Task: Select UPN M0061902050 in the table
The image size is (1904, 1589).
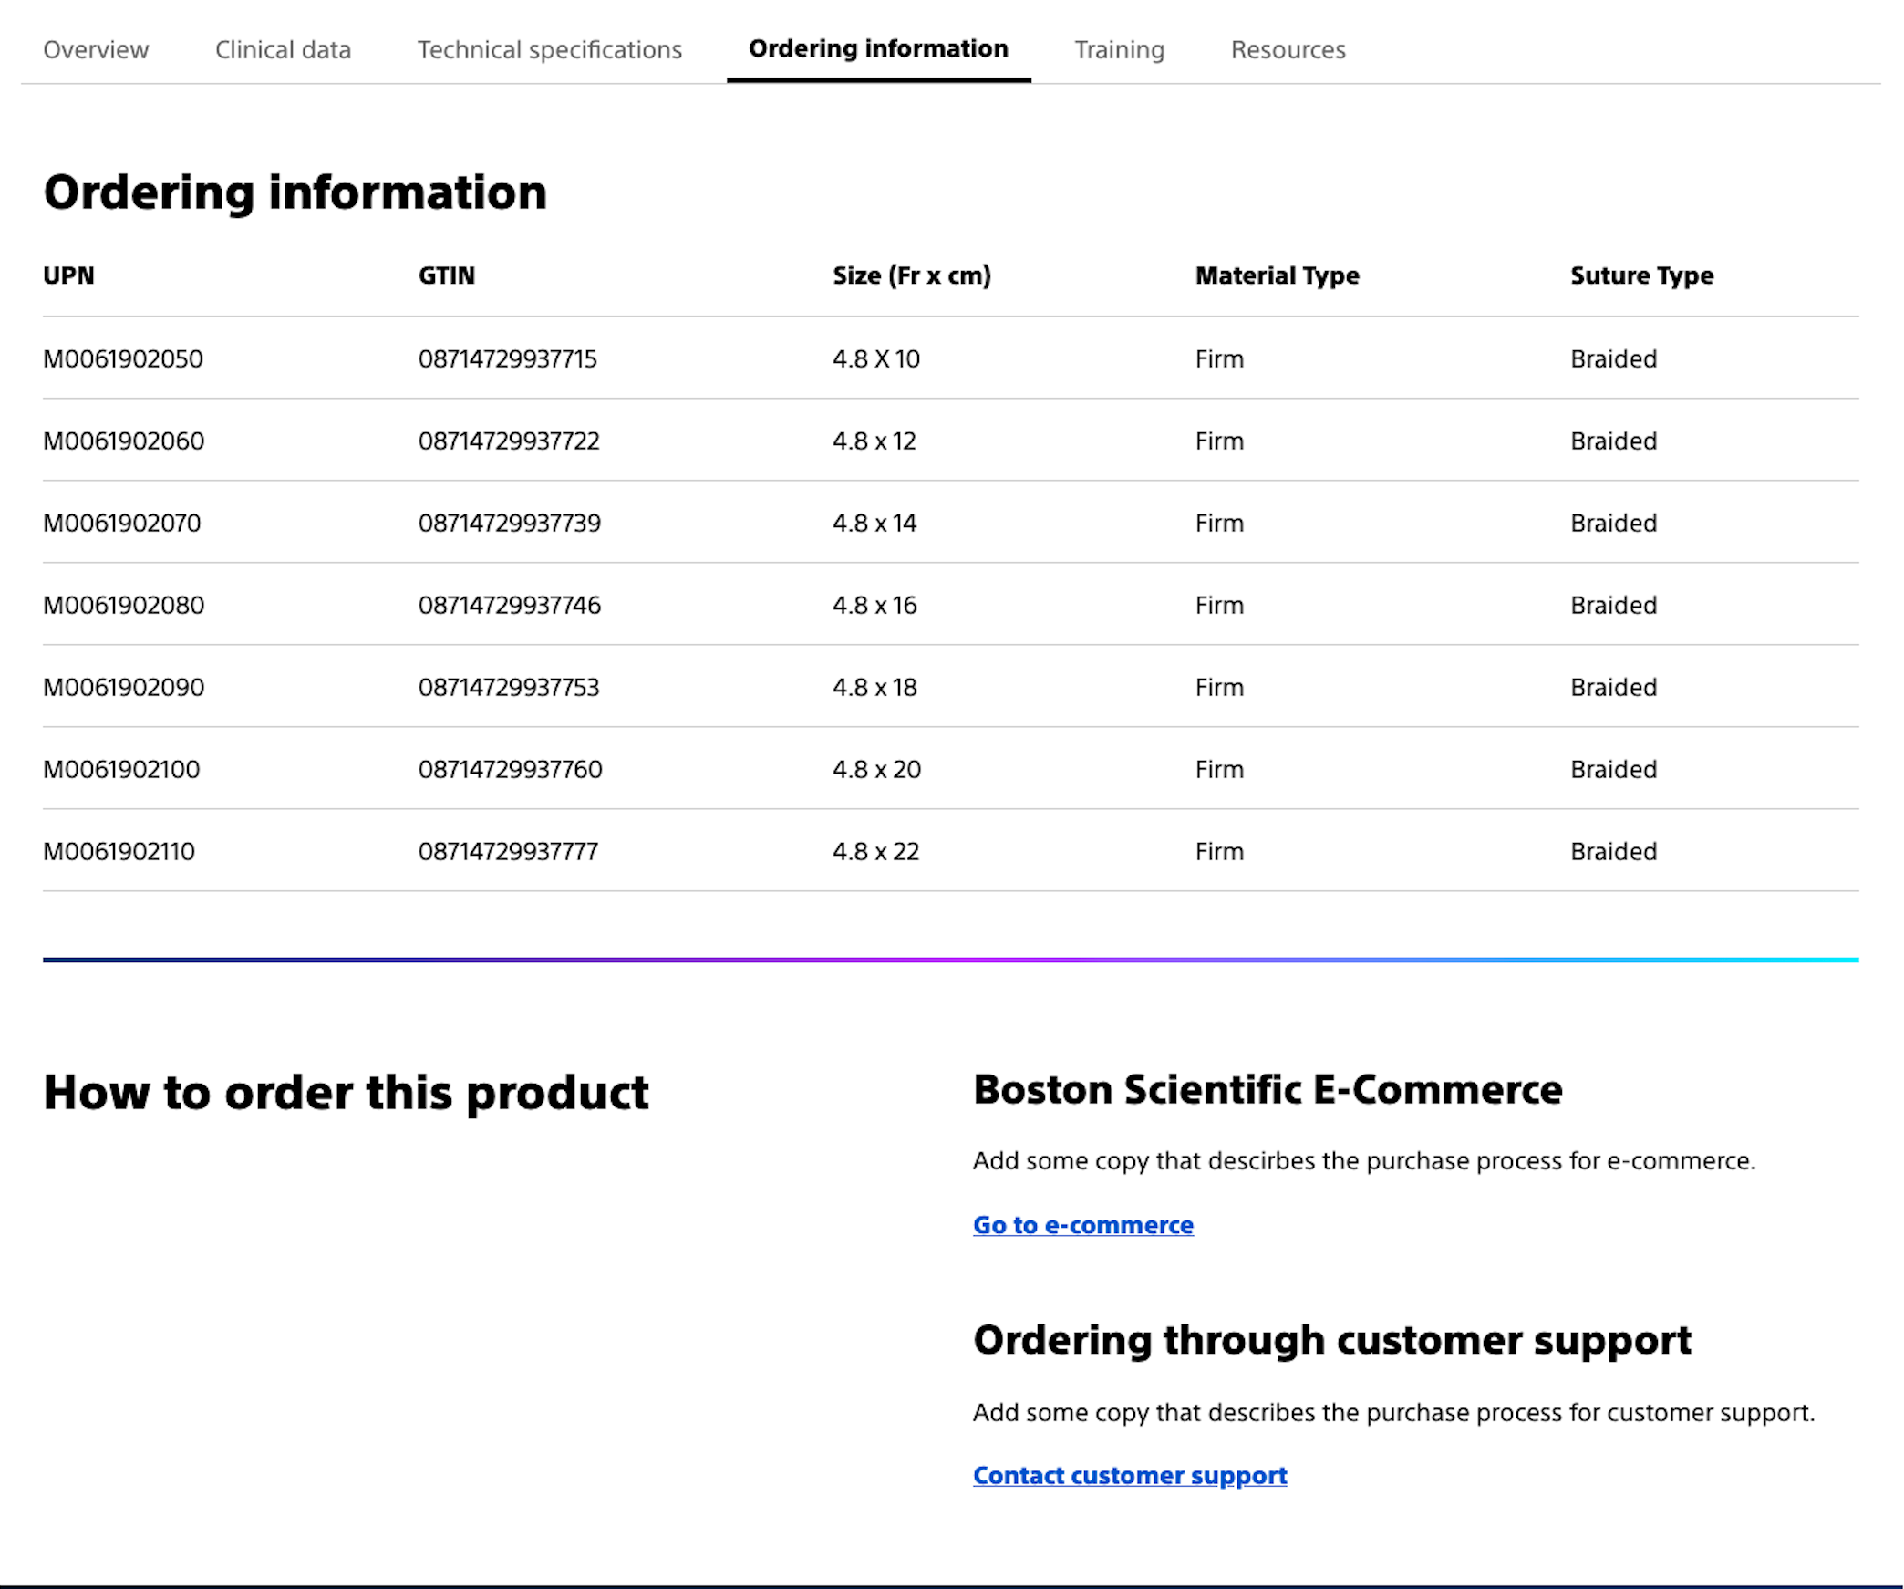Action: click(x=123, y=358)
